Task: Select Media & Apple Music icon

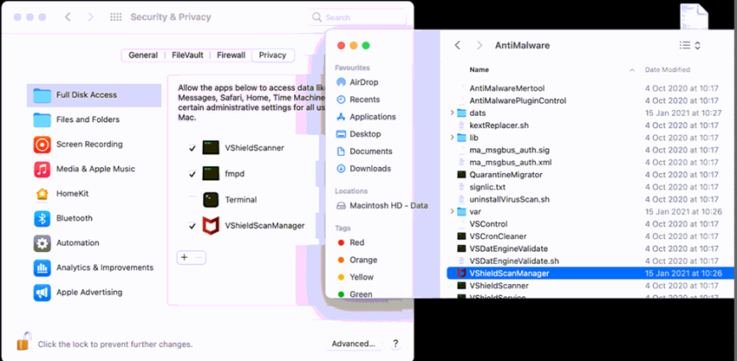Action: (42, 169)
